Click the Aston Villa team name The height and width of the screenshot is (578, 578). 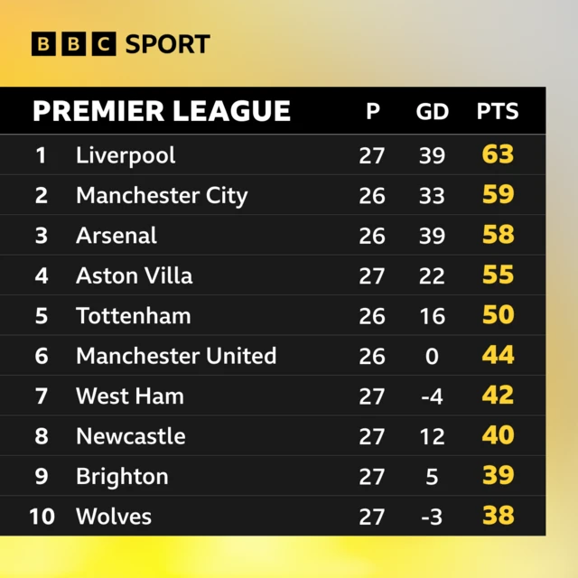tap(135, 275)
